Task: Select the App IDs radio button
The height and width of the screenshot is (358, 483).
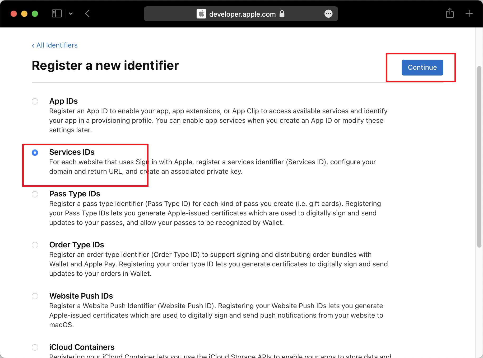Action: (x=35, y=101)
